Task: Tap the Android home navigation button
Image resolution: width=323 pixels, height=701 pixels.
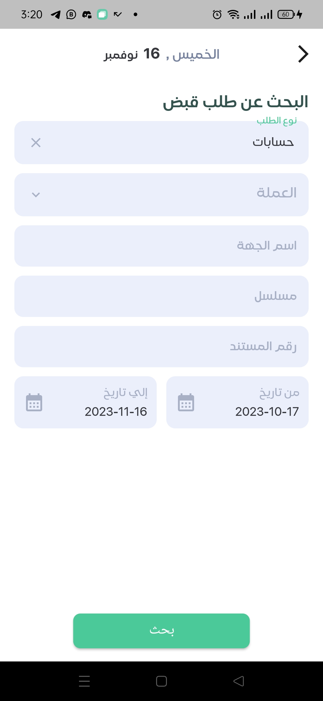Action: 161,681
